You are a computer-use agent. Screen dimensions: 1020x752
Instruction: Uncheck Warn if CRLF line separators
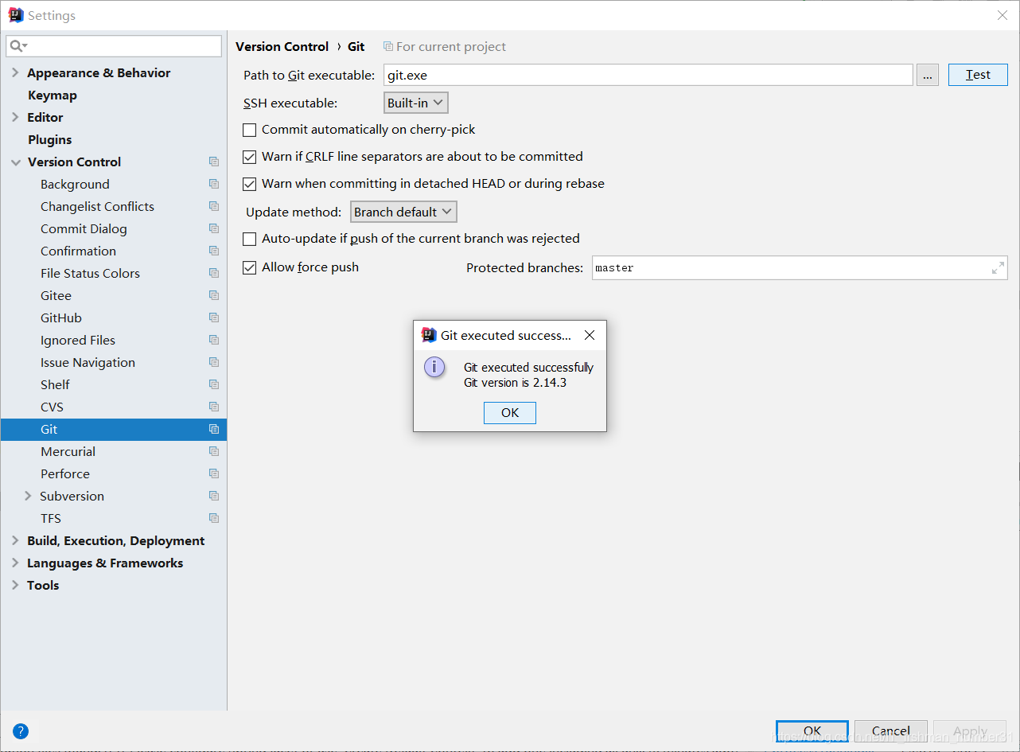250,157
